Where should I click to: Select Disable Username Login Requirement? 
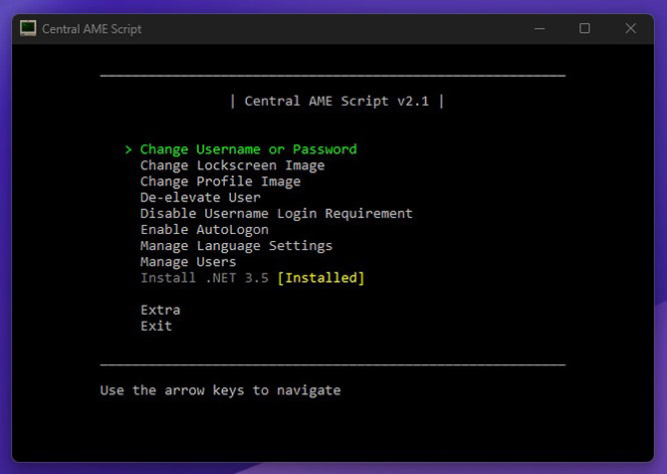(277, 213)
